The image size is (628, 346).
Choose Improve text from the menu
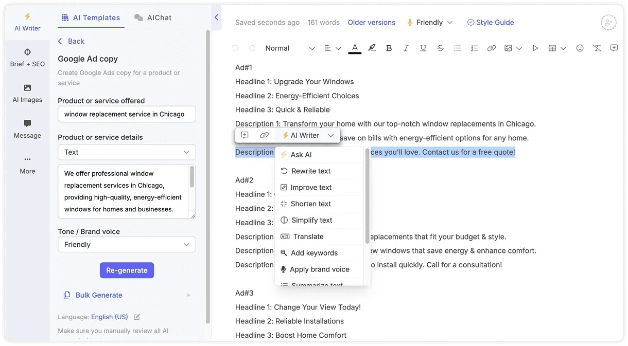click(320, 188)
